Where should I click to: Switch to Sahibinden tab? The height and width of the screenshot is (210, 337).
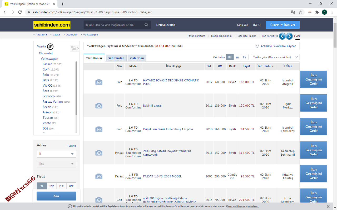tap(116, 58)
